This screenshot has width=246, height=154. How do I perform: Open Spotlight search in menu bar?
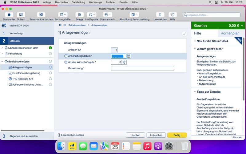point(210,2)
